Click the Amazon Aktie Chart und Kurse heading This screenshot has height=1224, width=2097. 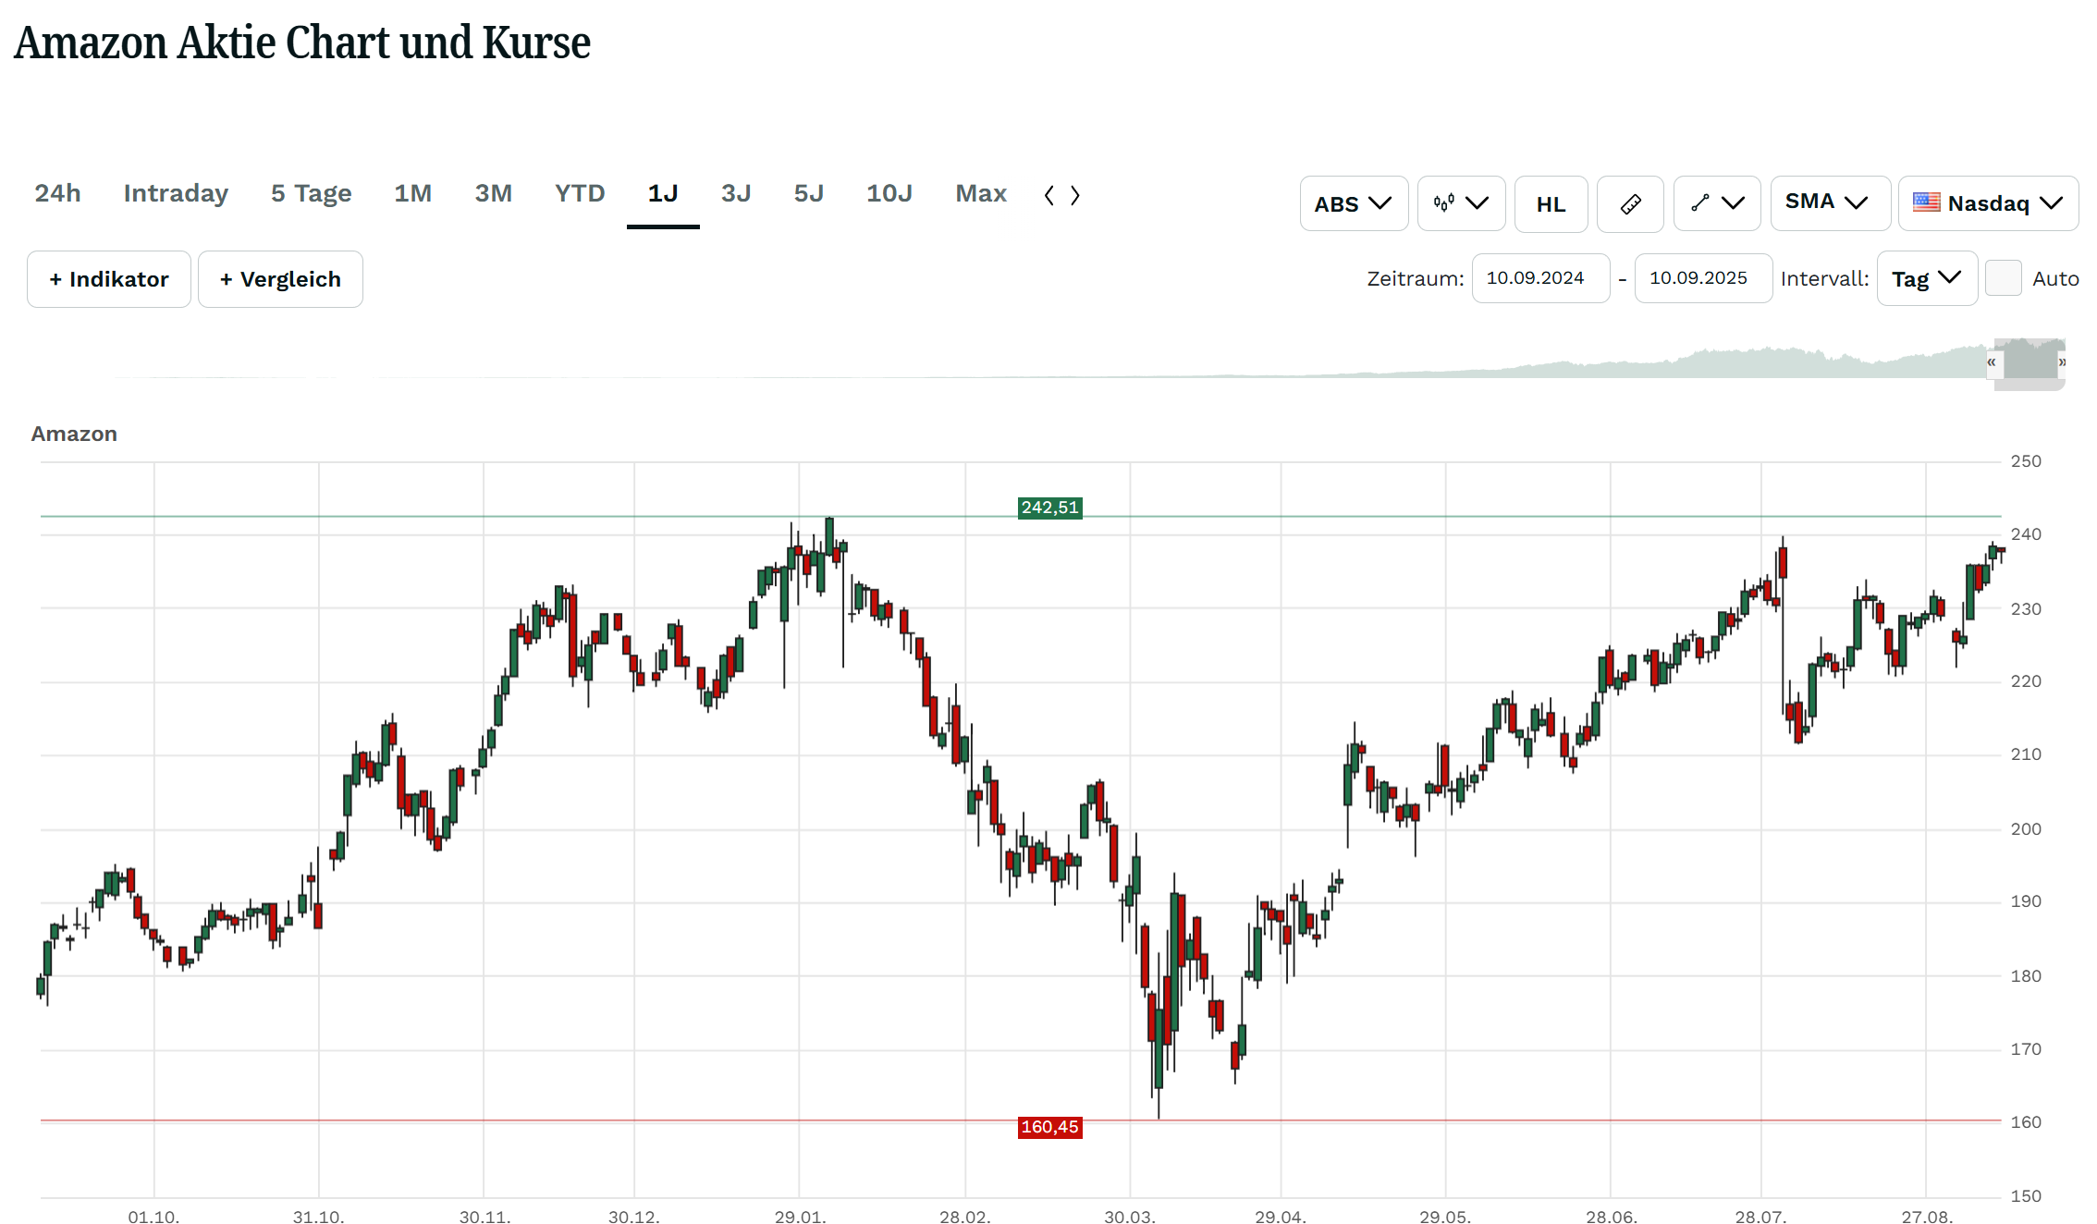tap(302, 43)
